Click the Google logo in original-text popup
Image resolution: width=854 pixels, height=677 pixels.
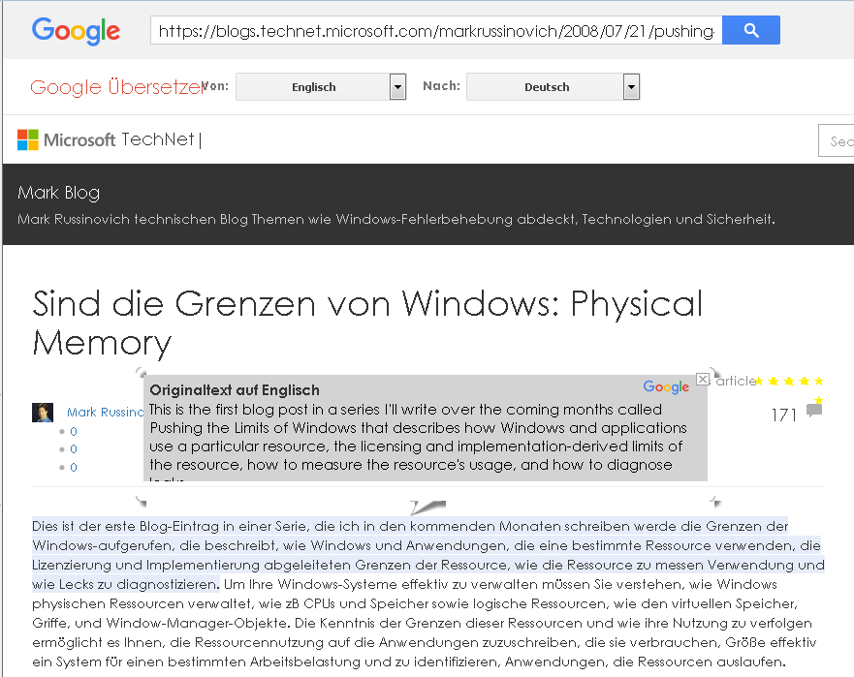pos(666,387)
